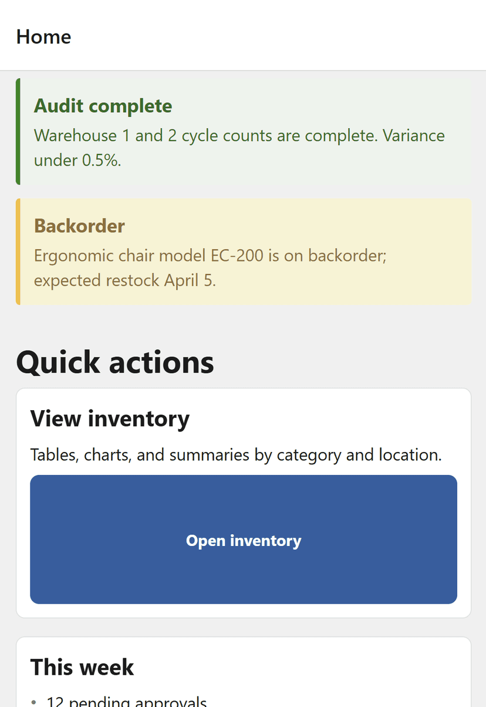Click the header area above the banners
The image size is (486, 707).
click(243, 35)
